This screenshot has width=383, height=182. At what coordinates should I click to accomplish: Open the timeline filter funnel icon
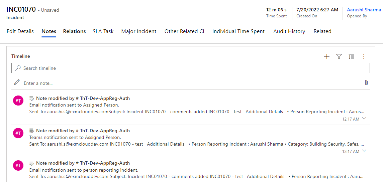339,56
